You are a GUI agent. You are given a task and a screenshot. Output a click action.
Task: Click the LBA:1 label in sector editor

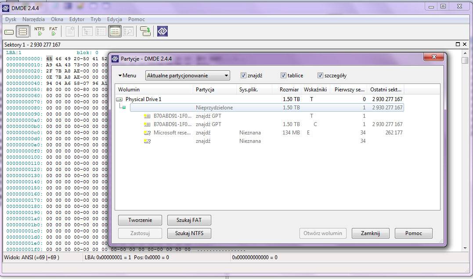[14, 53]
